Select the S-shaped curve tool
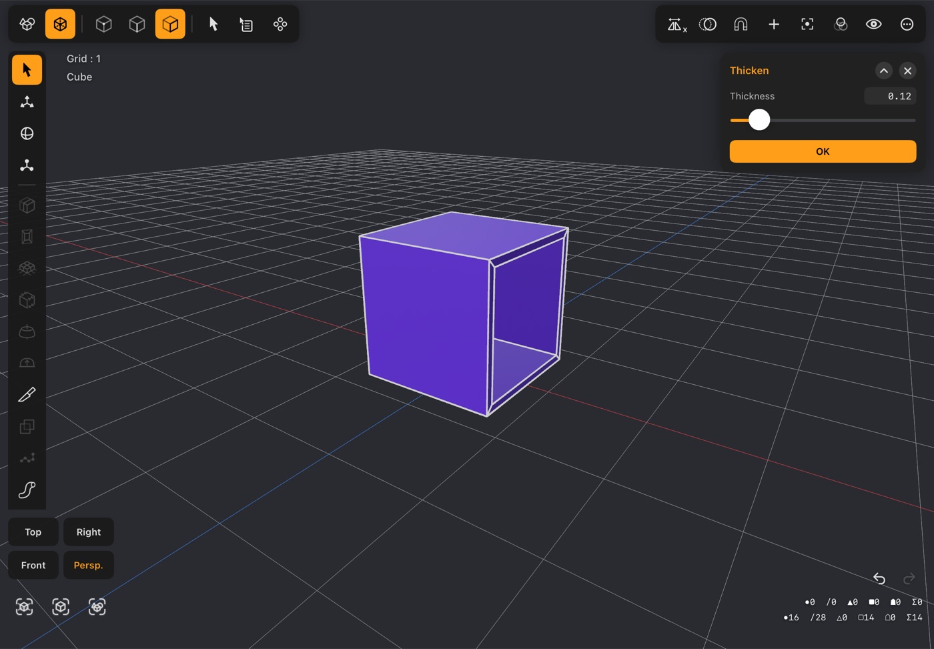The height and width of the screenshot is (649, 934). pyautogui.click(x=27, y=490)
